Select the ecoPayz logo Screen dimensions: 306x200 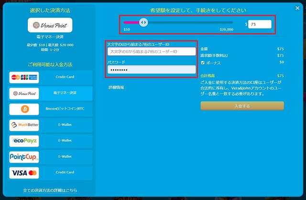24,140
